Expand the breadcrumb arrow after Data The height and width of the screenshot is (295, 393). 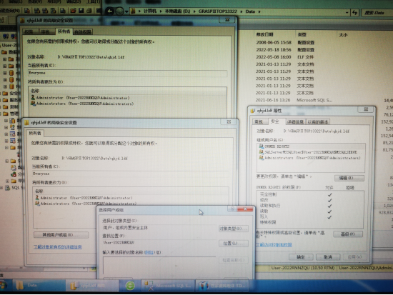pyautogui.click(x=259, y=11)
